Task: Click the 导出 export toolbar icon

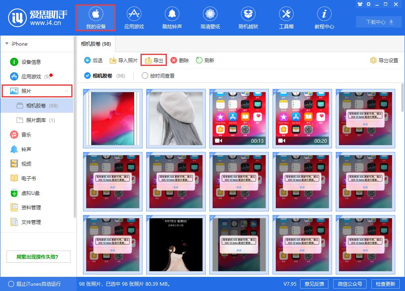Action: coord(154,60)
